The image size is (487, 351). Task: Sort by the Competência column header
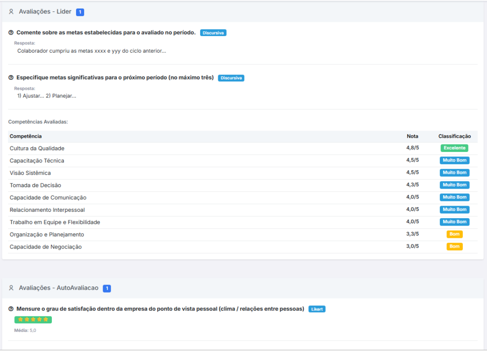[x=26, y=136]
